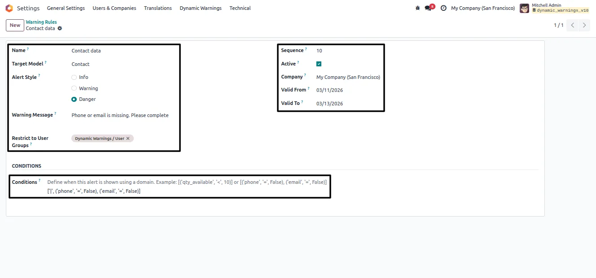The width and height of the screenshot is (596, 278).
Task: Create a New warning rule
Action: [15, 25]
